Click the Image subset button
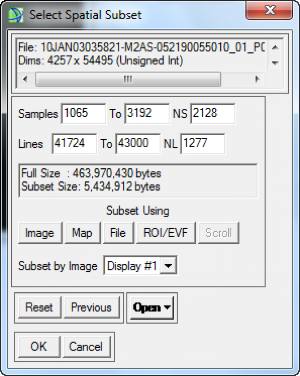The height and width of the screenshot is (376, 300). coord(40,233)
